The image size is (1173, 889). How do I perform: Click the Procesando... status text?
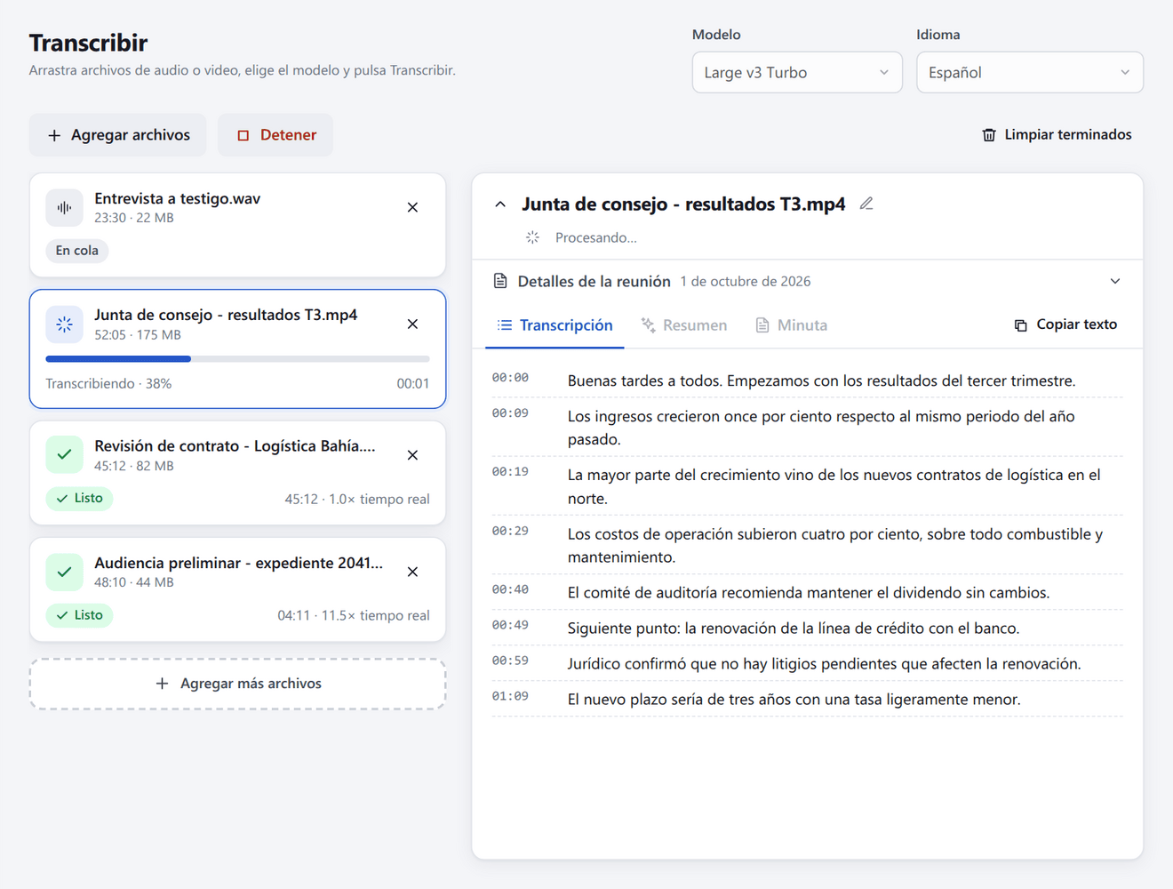tap(595, 237)
